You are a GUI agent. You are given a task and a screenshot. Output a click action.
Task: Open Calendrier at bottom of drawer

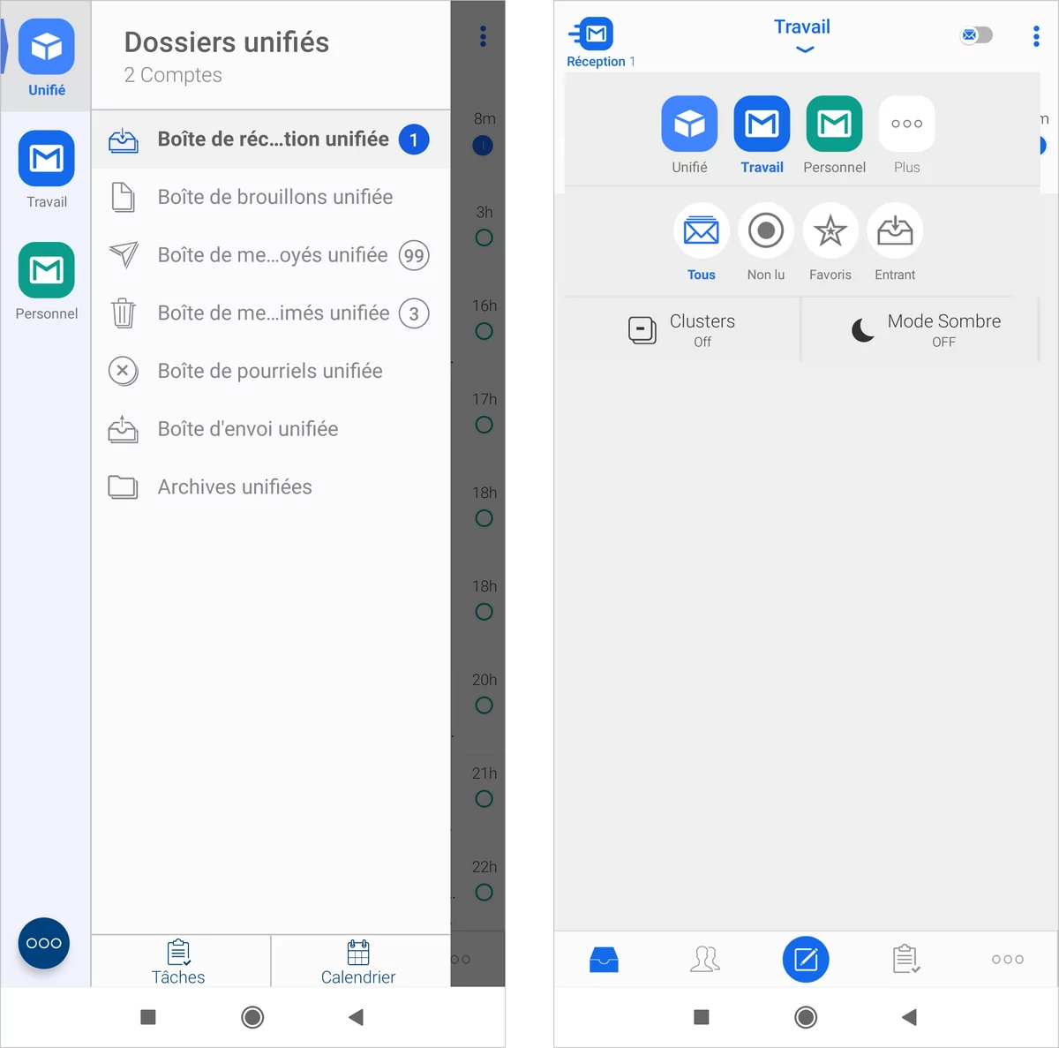358,961
